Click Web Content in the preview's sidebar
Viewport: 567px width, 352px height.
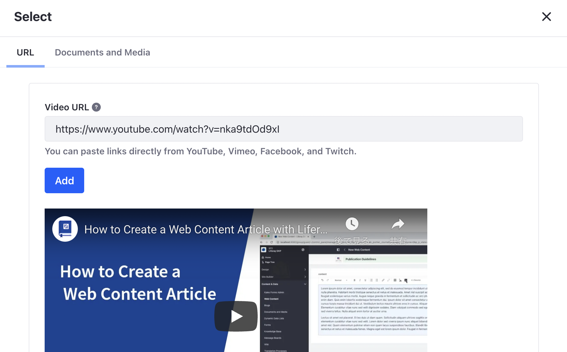point(271,299)
